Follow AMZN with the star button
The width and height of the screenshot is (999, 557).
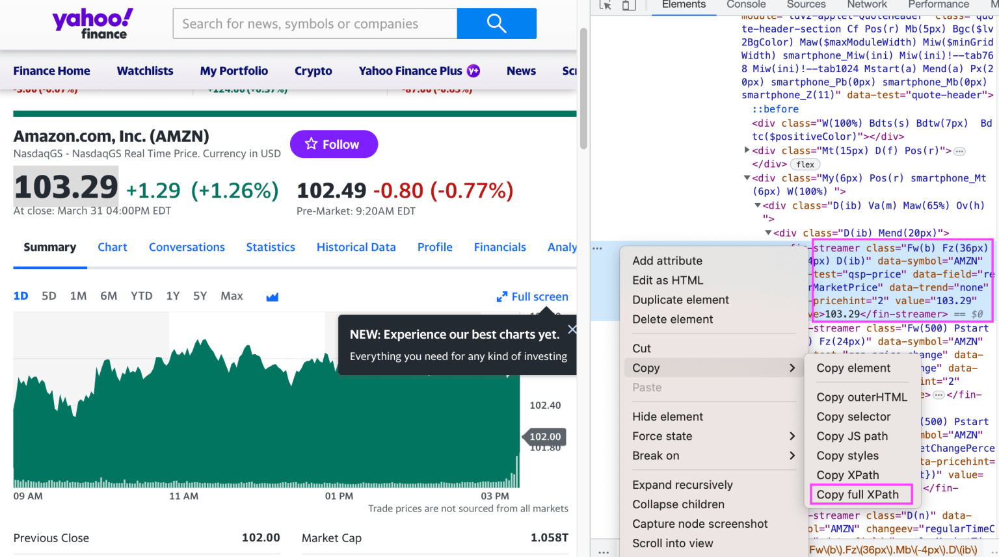point(334,144)
